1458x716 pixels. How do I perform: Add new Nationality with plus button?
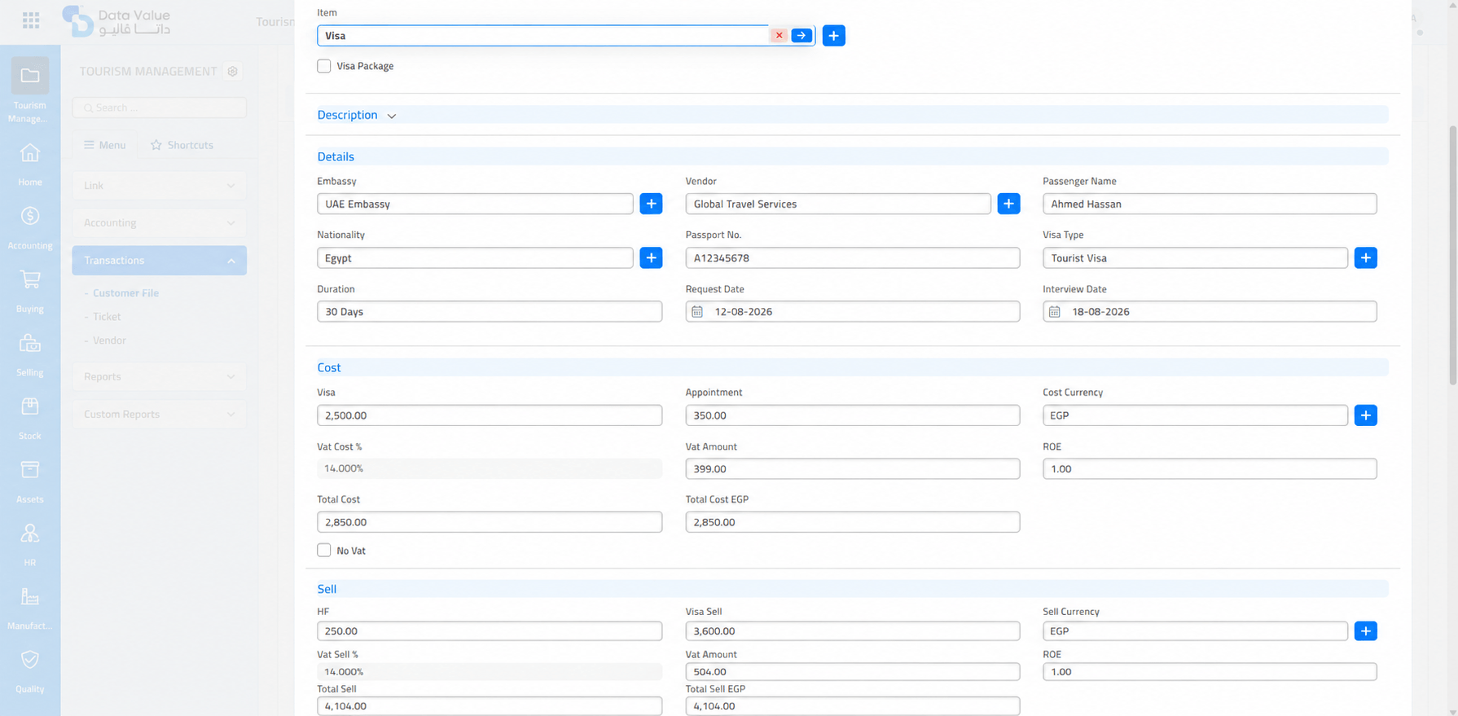click(x=651, y=258)
